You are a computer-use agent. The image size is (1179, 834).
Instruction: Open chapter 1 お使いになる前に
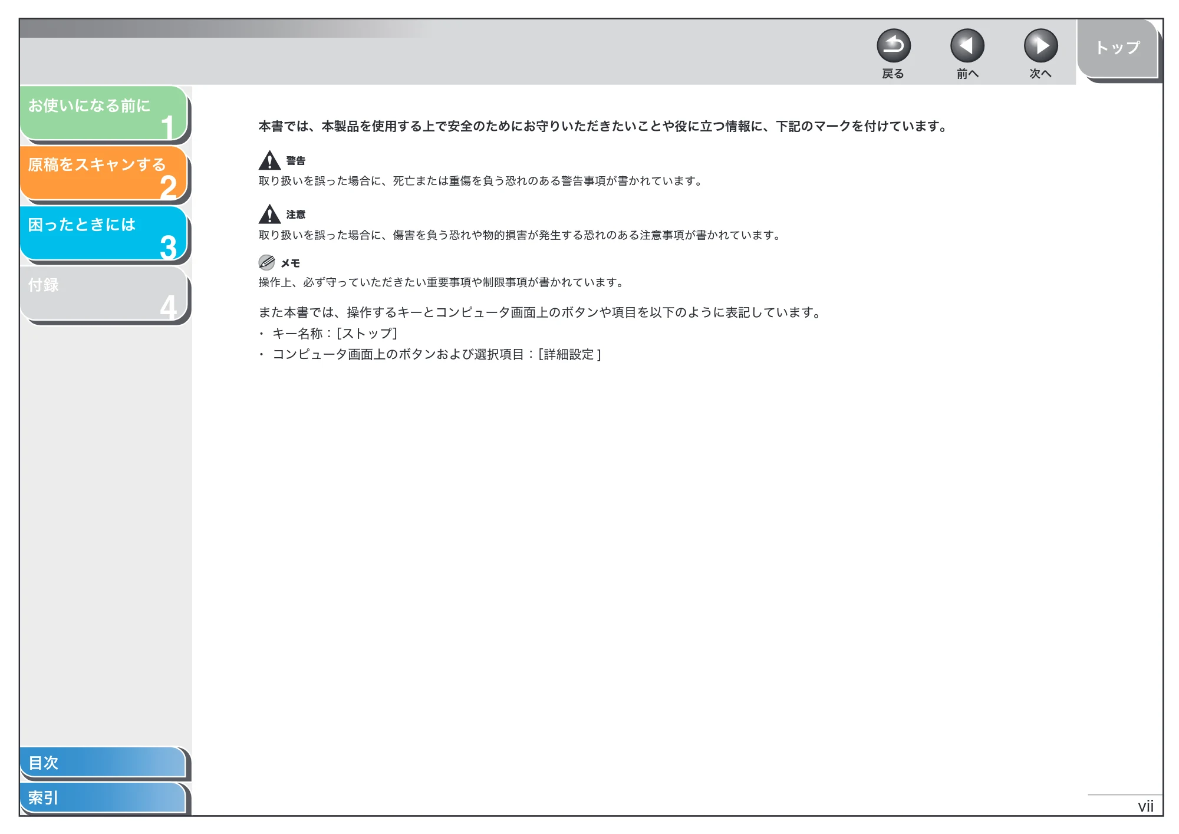click(104, 113)
